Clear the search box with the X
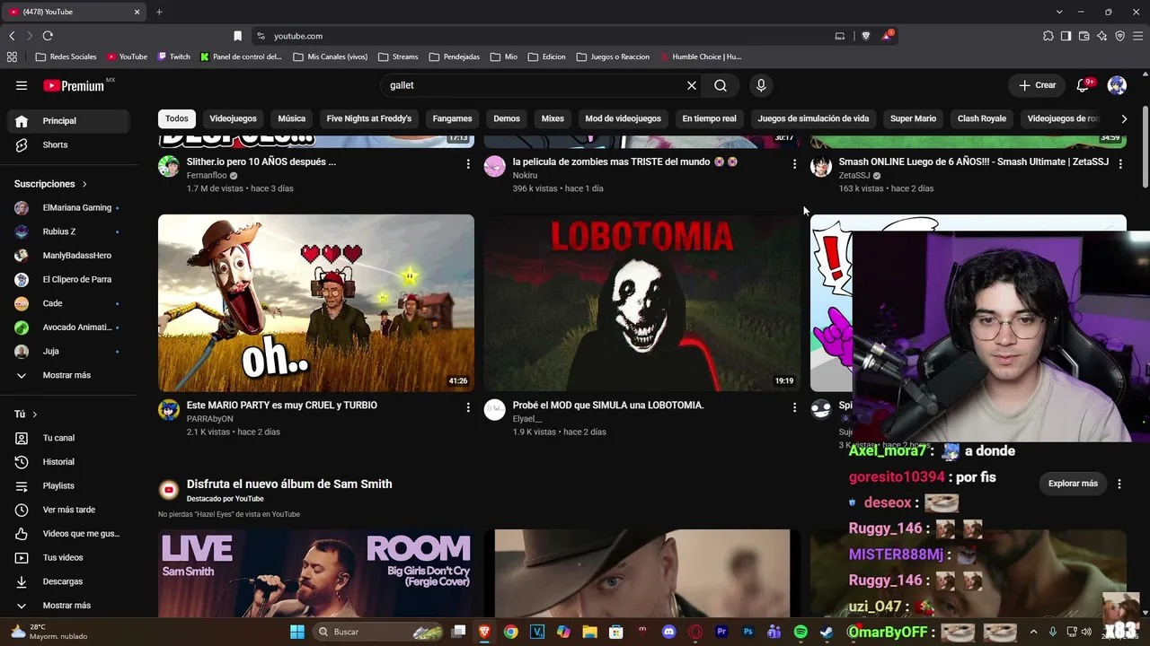Viewport: 1150px width, 646px height. coord(692,85)
